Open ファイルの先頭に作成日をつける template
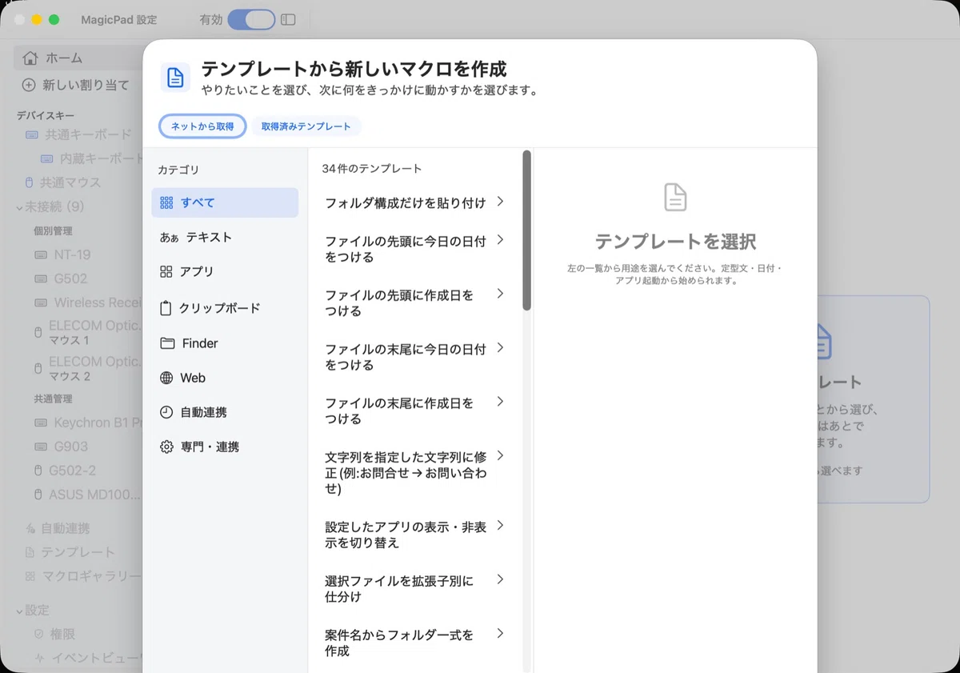 click(414, 302)
